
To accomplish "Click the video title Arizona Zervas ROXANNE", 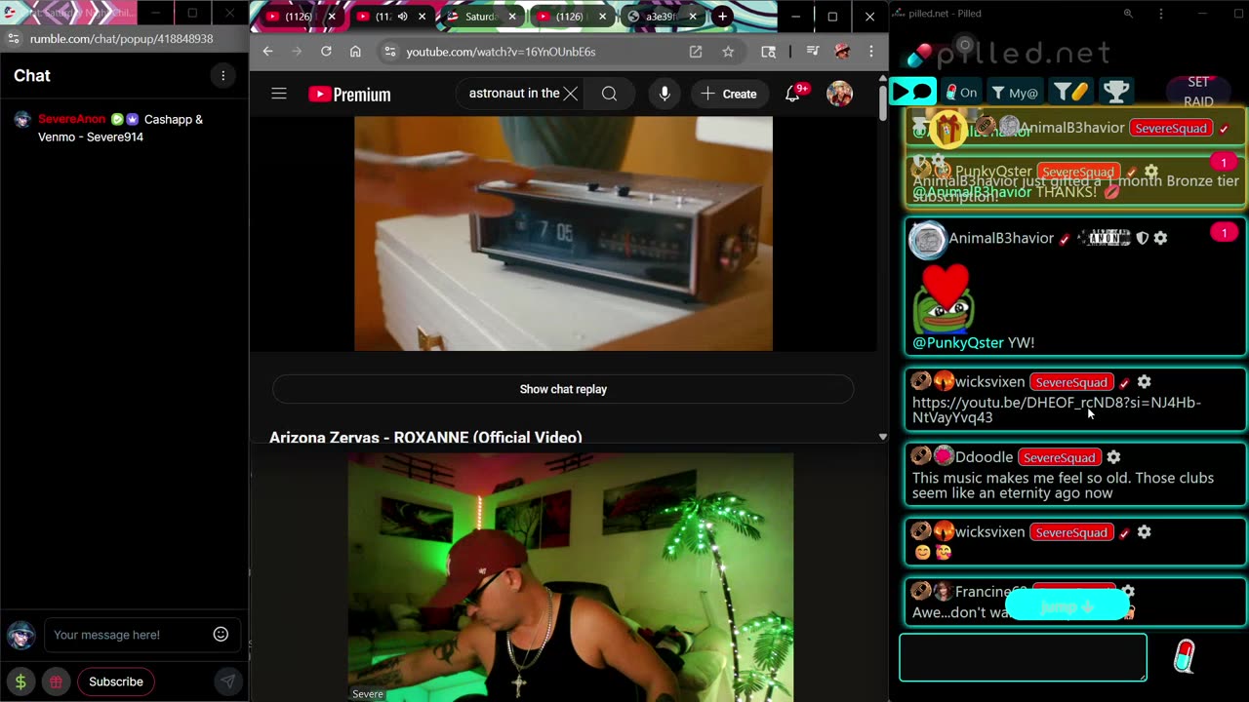I will 425,437.
